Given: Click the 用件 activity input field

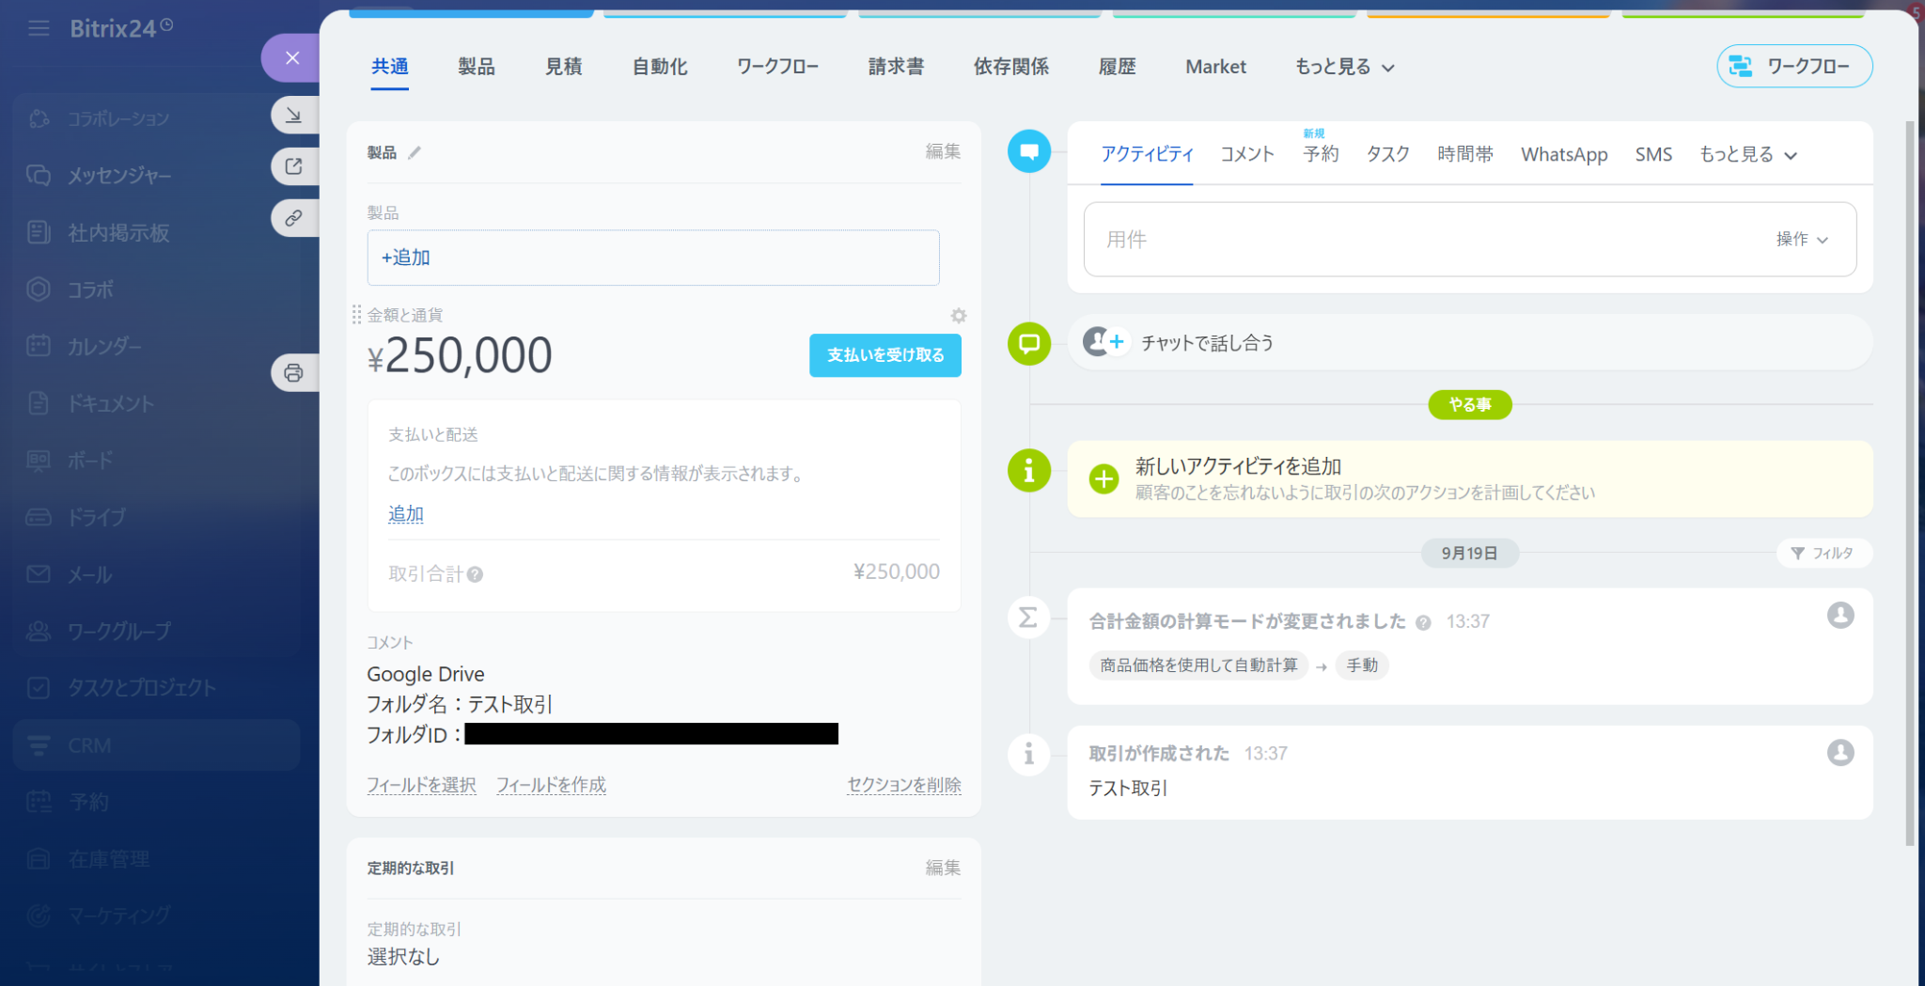Looking at the screenshot, I should coord(1410,240).
